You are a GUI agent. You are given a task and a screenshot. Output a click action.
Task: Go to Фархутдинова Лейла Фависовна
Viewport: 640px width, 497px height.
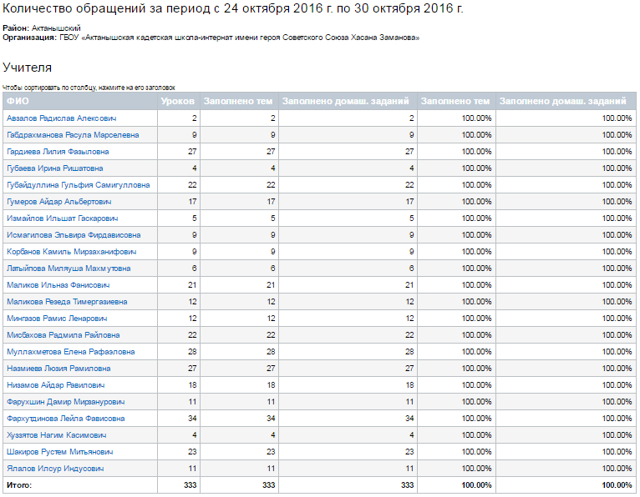tap(66, 419)
